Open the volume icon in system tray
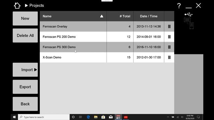The height and width of the screenshot is (120, 214). pyautogui.click(x=182, y=117)
